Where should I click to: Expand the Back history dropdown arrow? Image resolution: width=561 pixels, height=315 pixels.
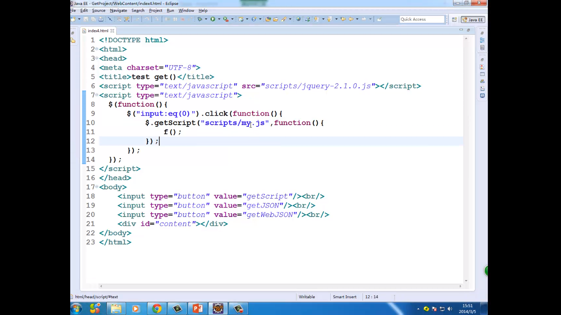coord(357,19)
